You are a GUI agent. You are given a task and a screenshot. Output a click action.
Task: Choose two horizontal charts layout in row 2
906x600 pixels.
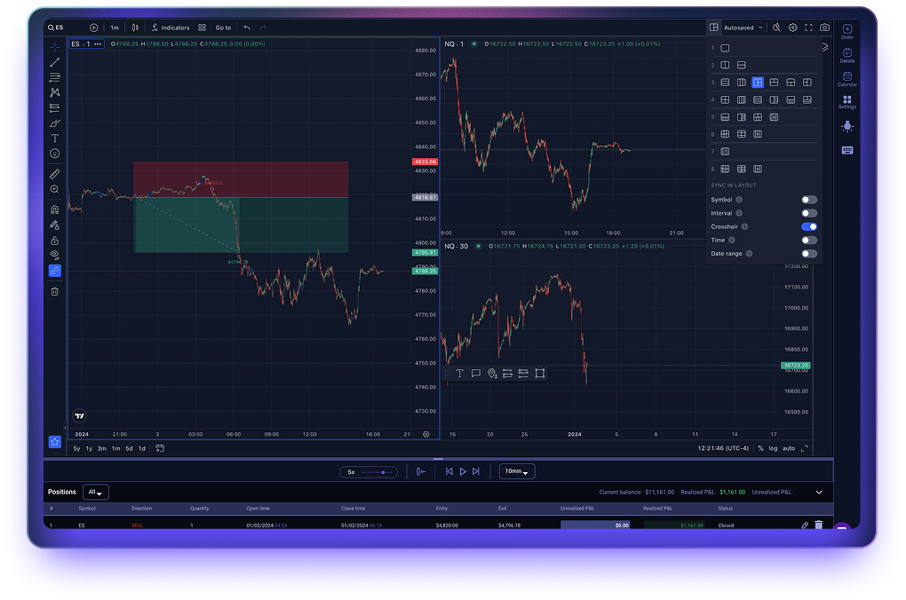[742, 66]
